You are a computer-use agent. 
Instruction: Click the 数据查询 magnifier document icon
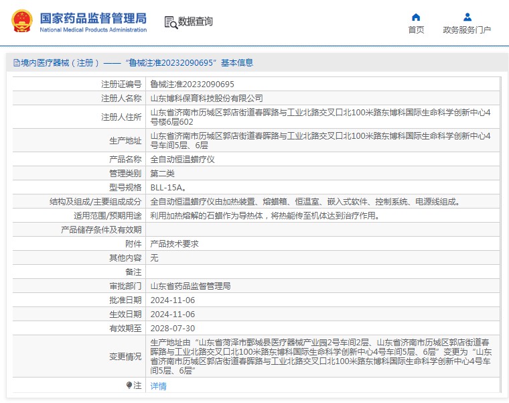coord(170,22)
